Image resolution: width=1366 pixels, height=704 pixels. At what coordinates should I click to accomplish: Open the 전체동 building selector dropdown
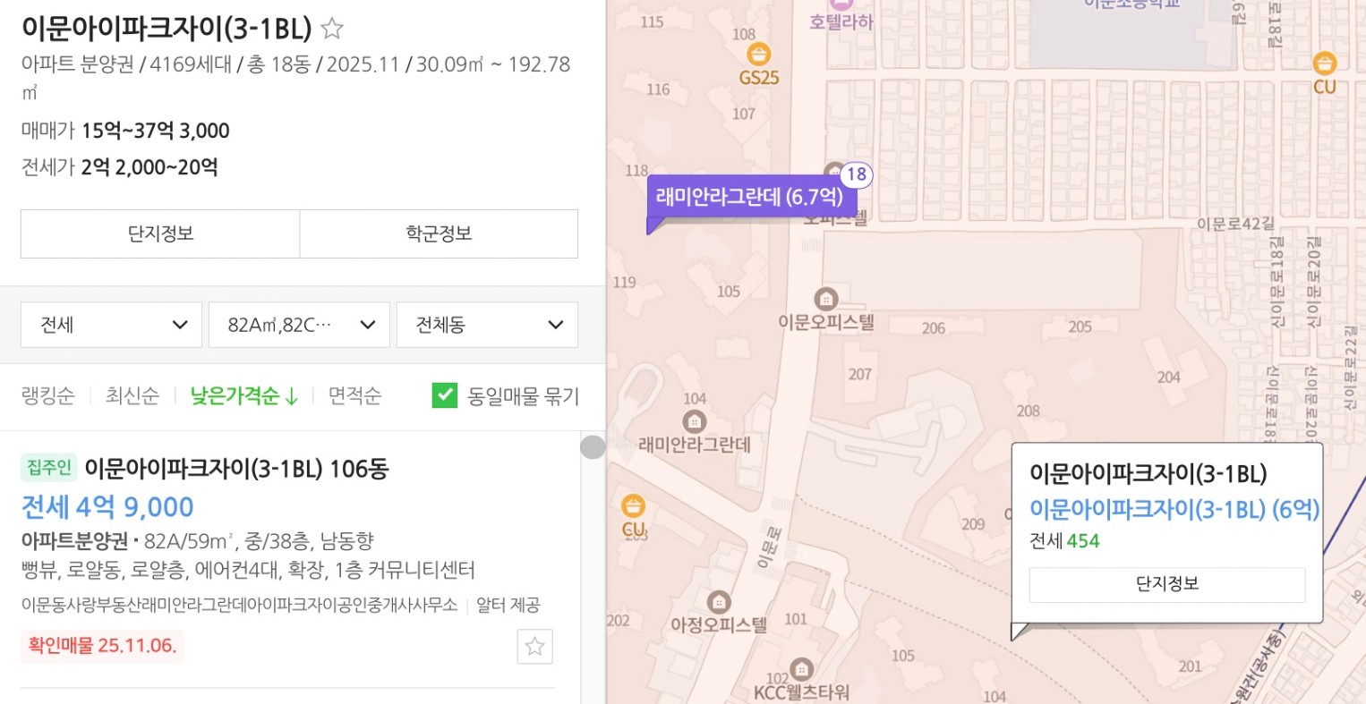[487, 325]
